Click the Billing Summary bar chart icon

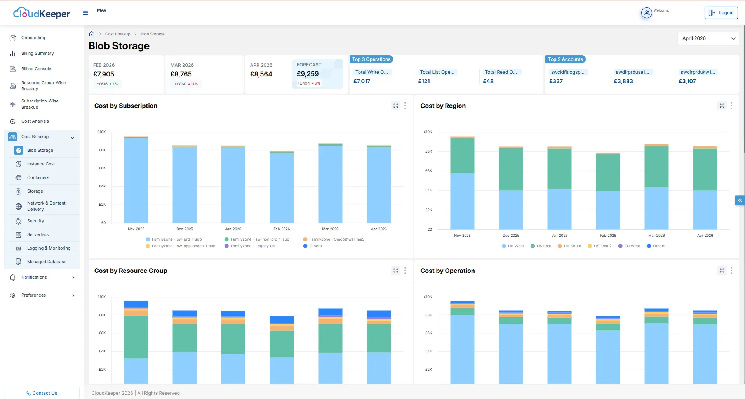coord(12,54)
